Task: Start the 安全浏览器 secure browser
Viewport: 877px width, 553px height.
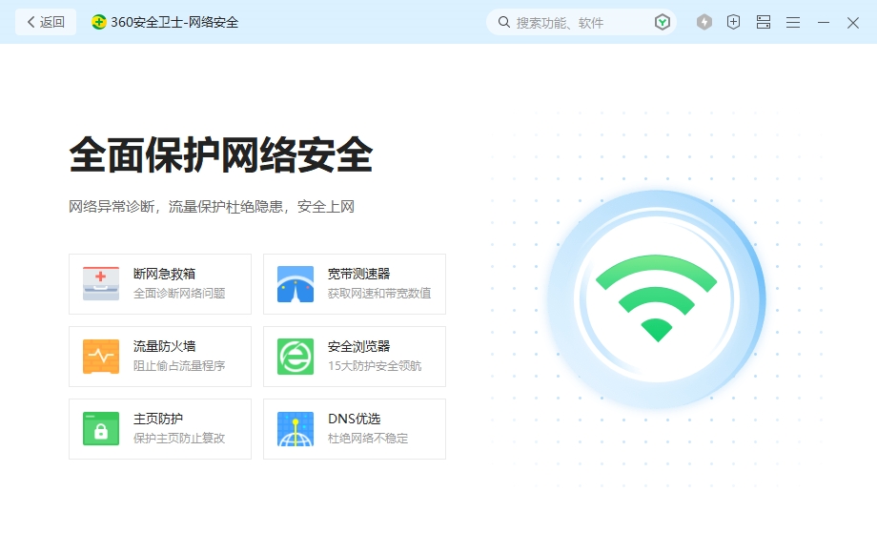Action: [354, 356]
